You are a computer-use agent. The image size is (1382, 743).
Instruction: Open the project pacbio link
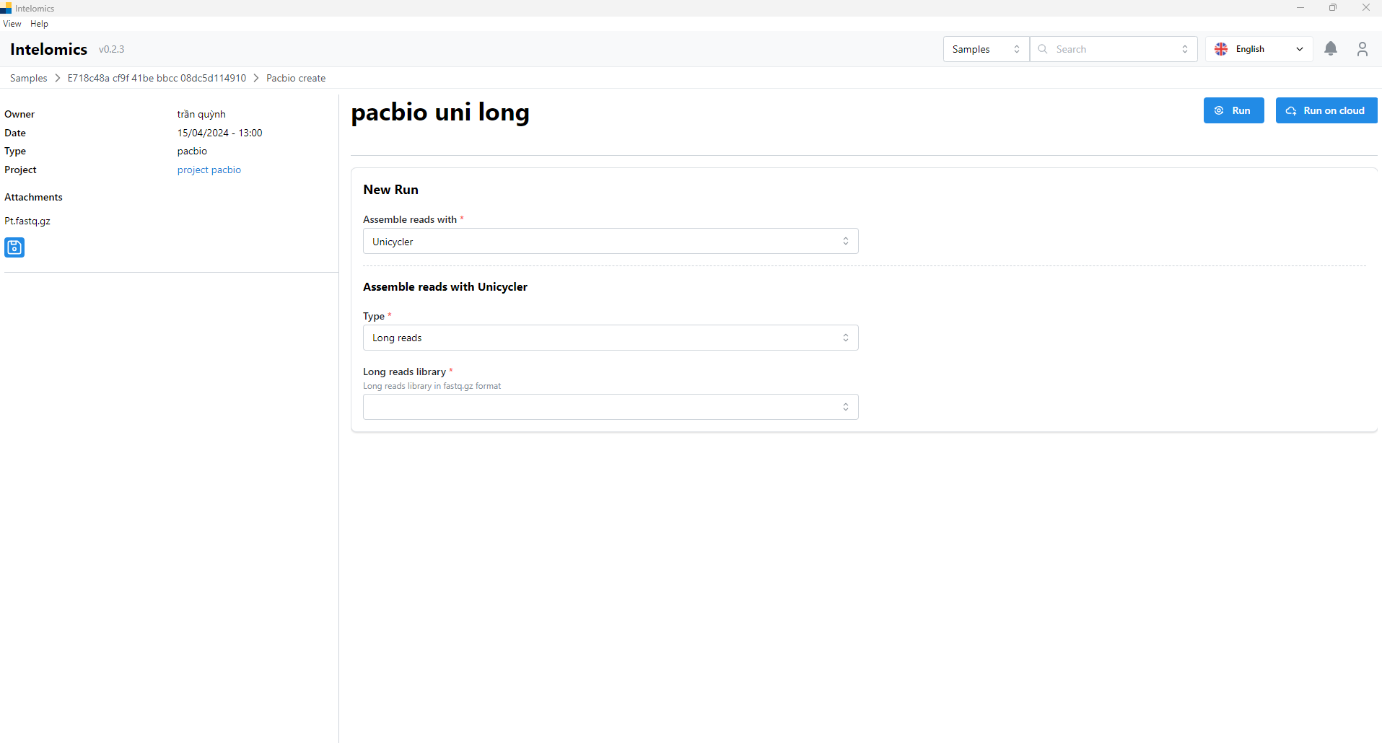click(209, 170)
